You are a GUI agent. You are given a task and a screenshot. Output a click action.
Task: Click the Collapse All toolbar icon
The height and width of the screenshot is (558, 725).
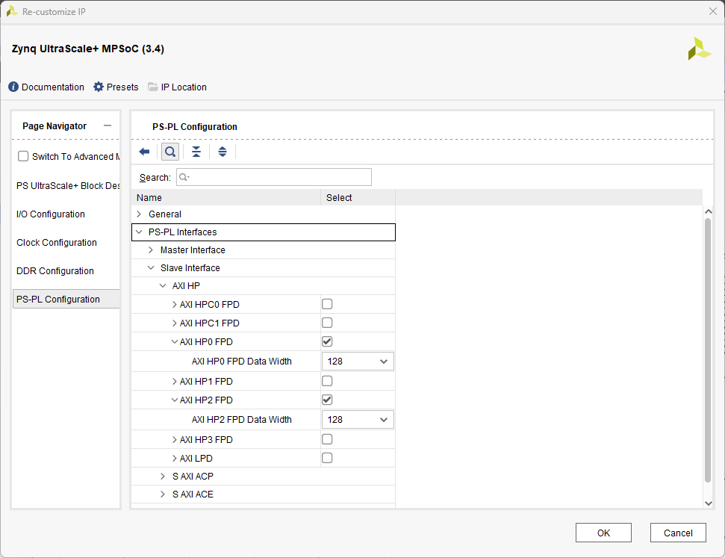196,152
